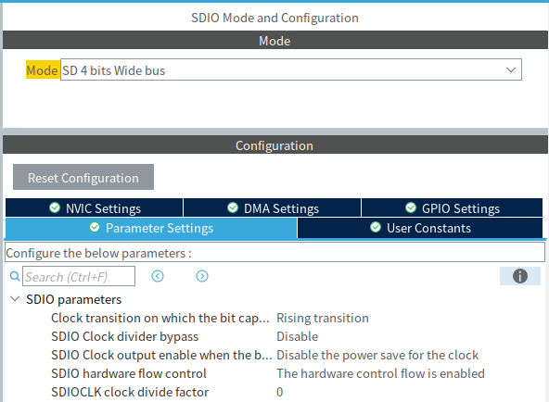The image size is (549, 402).
Task: Select the SDIO hardware flow control row
Action: point(268,373)
